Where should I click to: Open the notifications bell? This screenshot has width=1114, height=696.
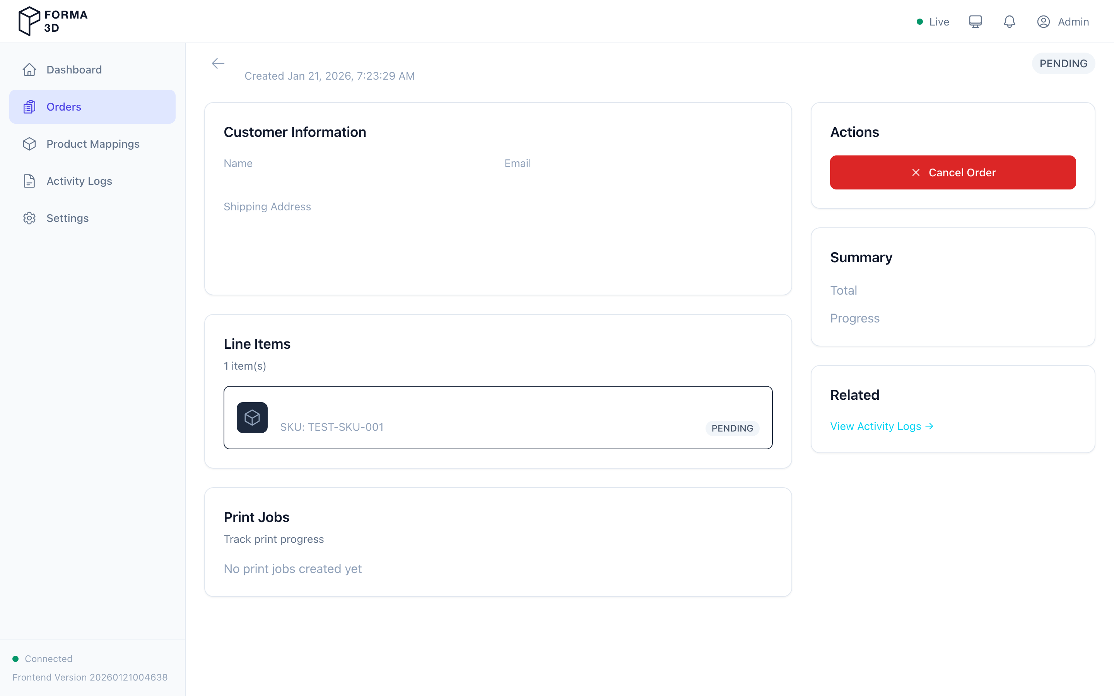click(x=1009, y=22)
